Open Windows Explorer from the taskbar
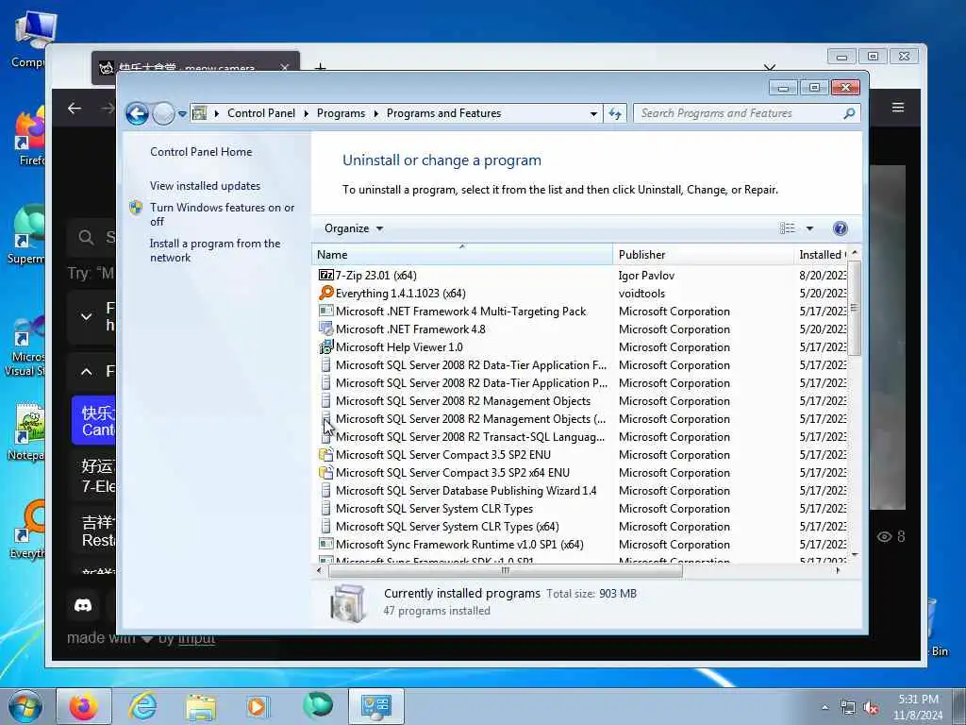This screenshot has height=725, width=966. coord(201,706)
